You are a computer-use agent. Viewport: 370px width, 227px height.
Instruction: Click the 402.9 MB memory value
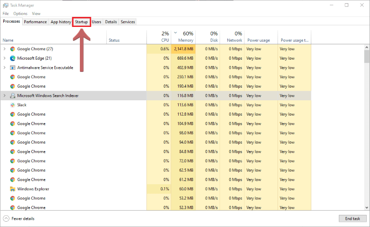[185, 68]
